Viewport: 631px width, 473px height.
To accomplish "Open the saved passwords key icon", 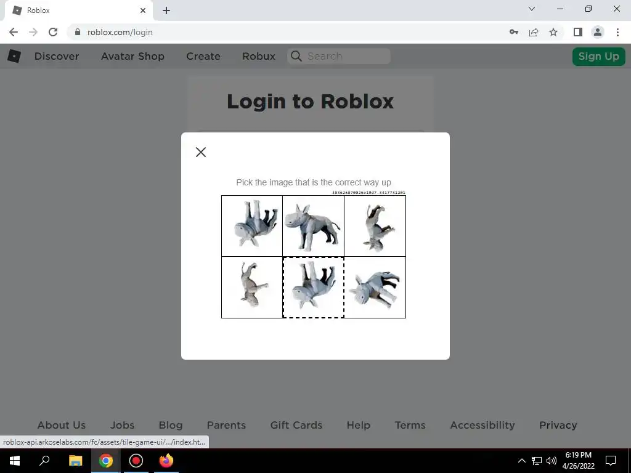I will [514, 32].
